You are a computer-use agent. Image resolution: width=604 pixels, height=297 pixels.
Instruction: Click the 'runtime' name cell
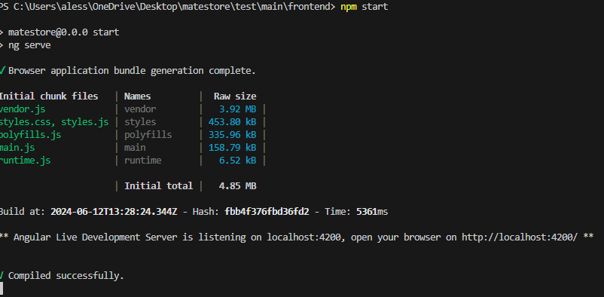tap(143, 161)
